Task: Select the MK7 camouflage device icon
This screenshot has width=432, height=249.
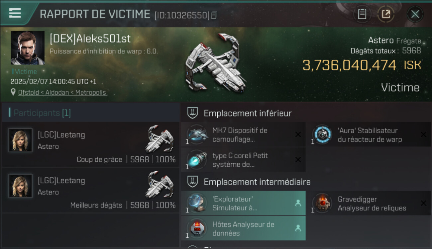Action: click(197, 134)
